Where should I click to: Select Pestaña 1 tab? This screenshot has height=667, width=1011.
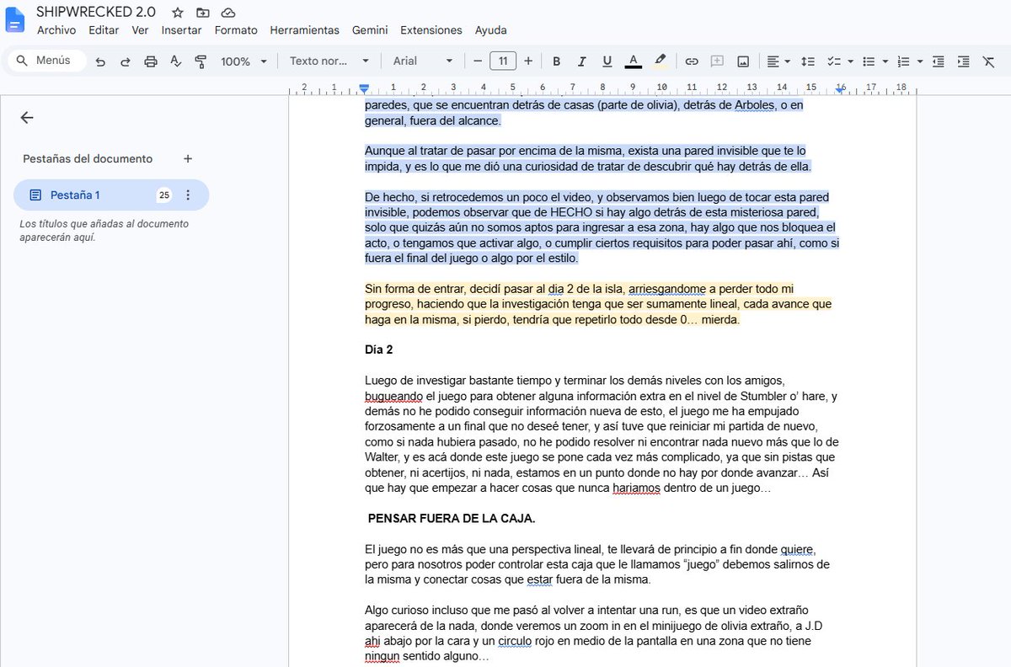pyautogui.click(x=111, y=195)
